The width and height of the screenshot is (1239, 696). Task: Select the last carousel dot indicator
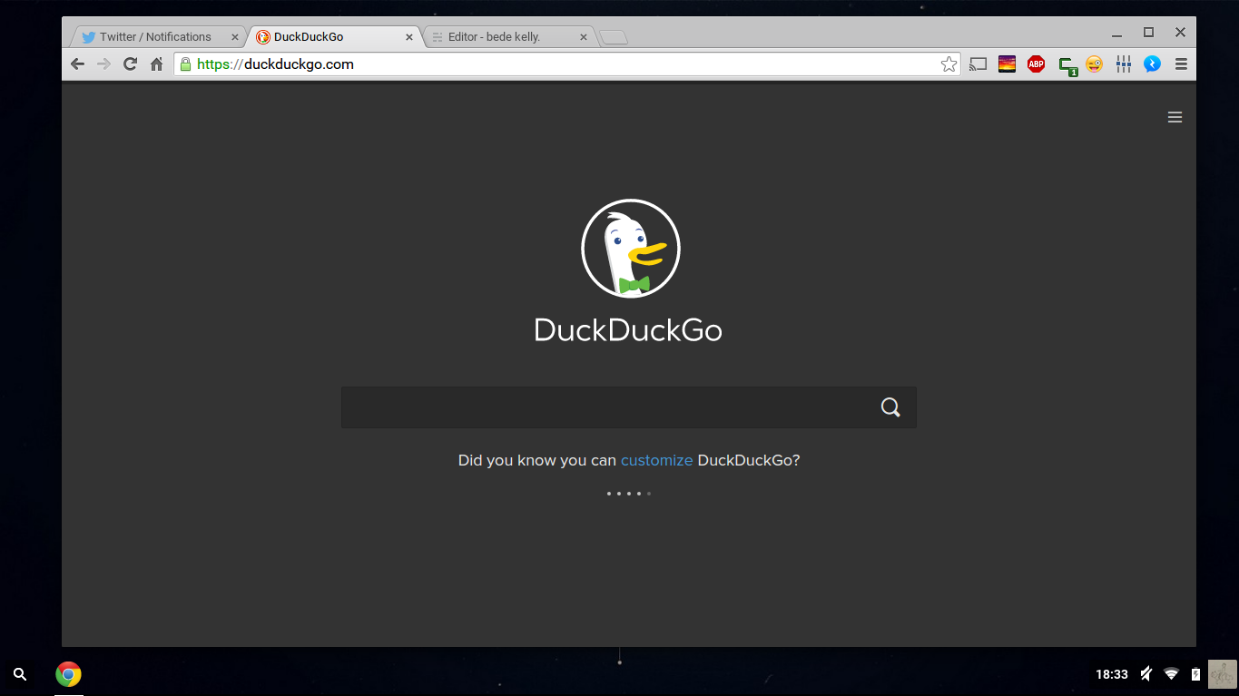pyautogui.click(x=649, y=494)
